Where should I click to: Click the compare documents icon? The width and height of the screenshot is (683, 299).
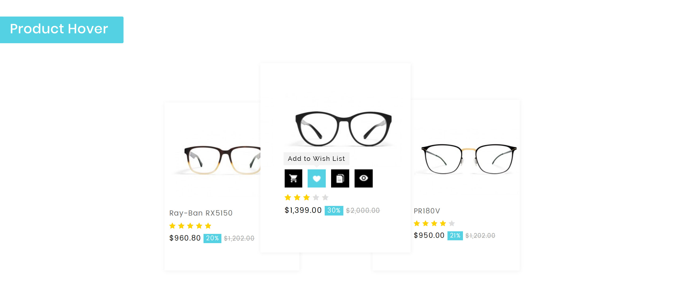pos(340,178)
